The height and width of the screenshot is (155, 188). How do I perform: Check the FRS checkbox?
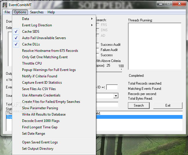[x=98, y=25]
